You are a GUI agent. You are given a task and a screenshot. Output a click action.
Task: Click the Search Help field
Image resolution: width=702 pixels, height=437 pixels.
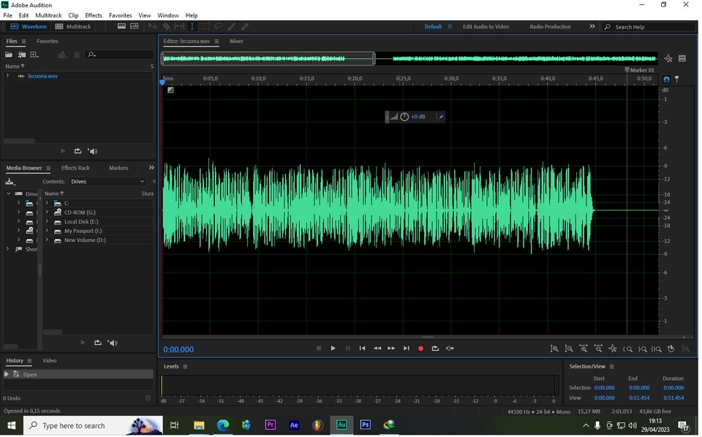pos(649,27)
